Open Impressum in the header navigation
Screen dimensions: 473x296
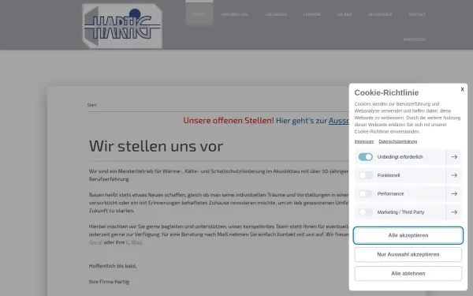coord(414,39)
